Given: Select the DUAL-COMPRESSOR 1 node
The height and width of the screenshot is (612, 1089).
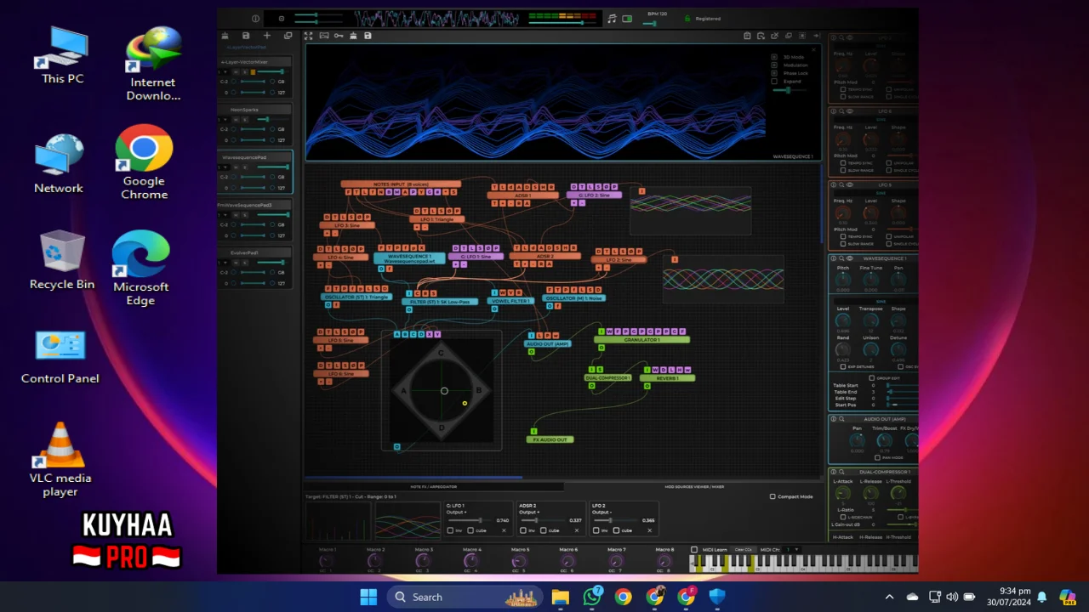Looking at the screenshot, I should (x=608, y=377).
